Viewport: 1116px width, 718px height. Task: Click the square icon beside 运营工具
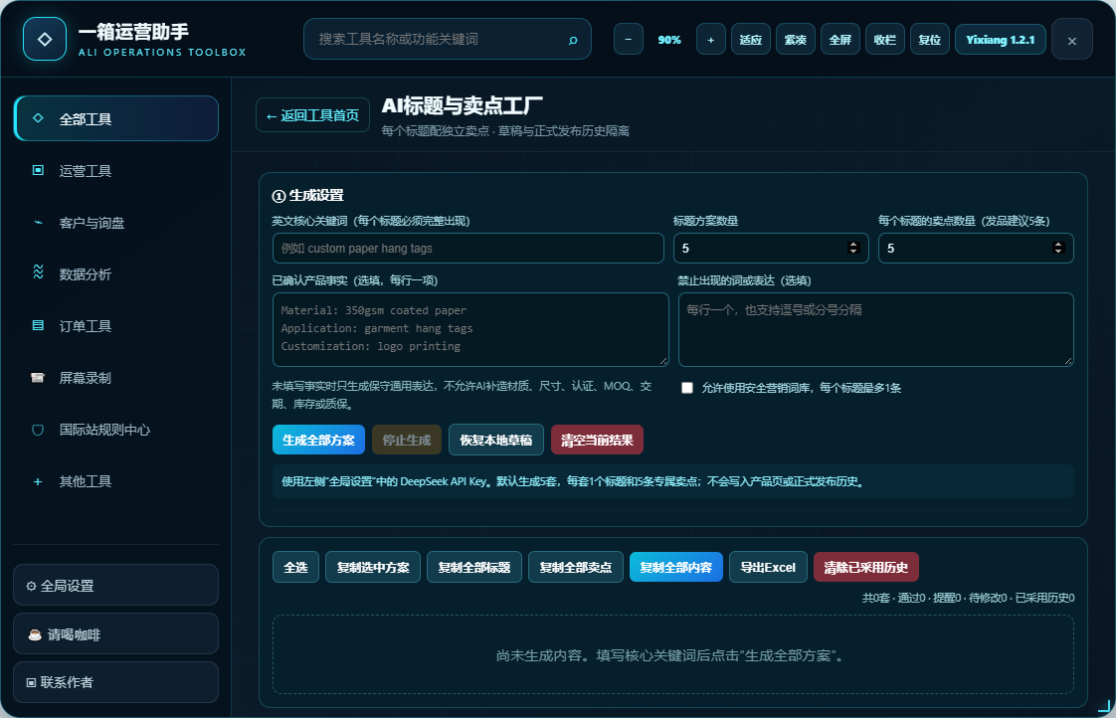coord(39,170)
